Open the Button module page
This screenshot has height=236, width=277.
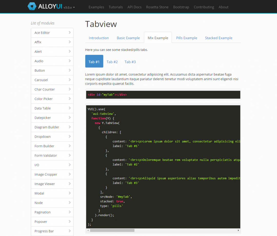[x=52, y=70]
